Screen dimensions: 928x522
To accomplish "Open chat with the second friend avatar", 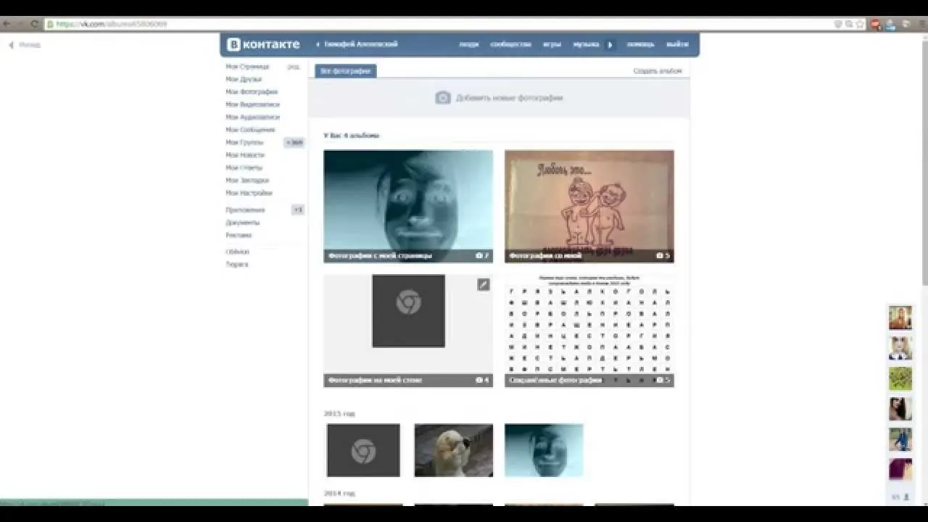I will coord(900,348).
